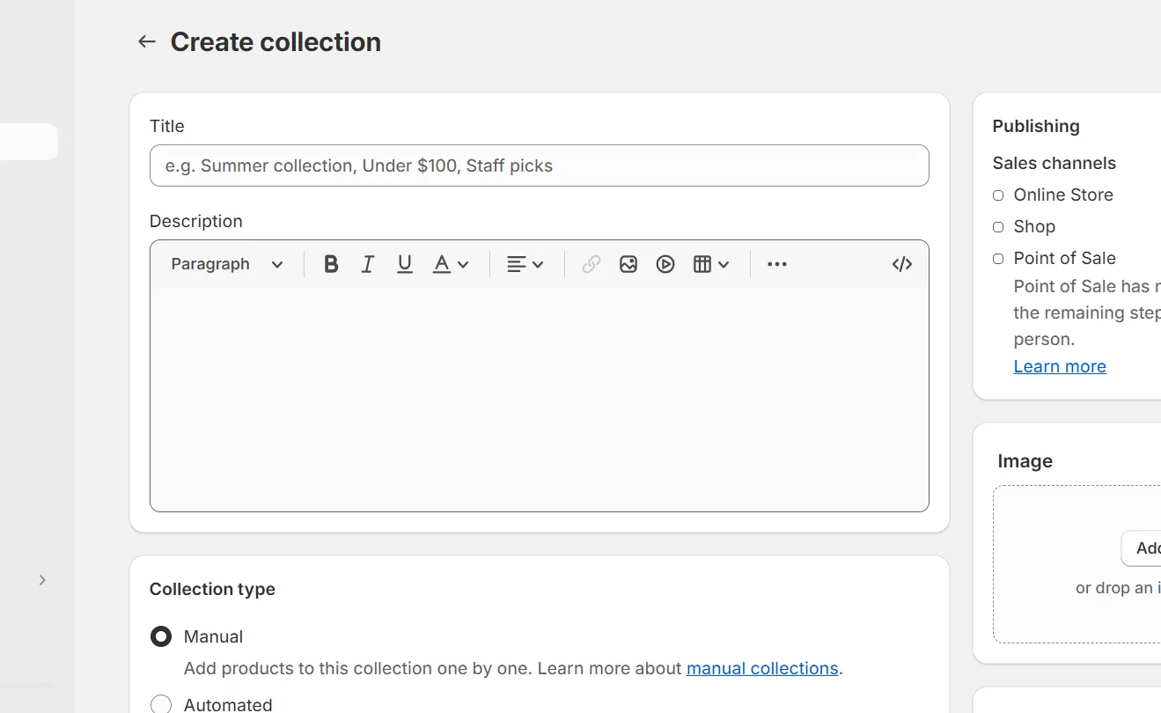Click into the Title input field
Viewport: 1161px width, 713px height.
point(540,165)
